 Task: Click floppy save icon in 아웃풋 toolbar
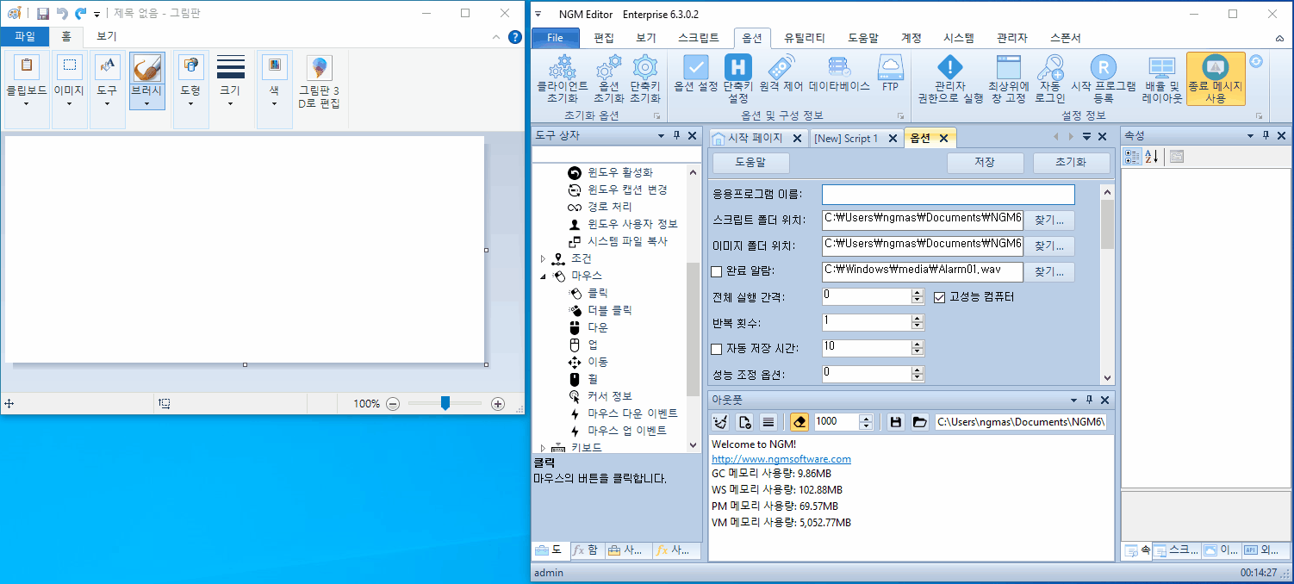896,422
